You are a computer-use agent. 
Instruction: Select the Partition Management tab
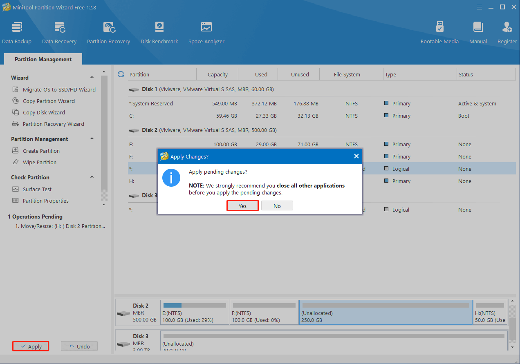click(x=43, y=59)
